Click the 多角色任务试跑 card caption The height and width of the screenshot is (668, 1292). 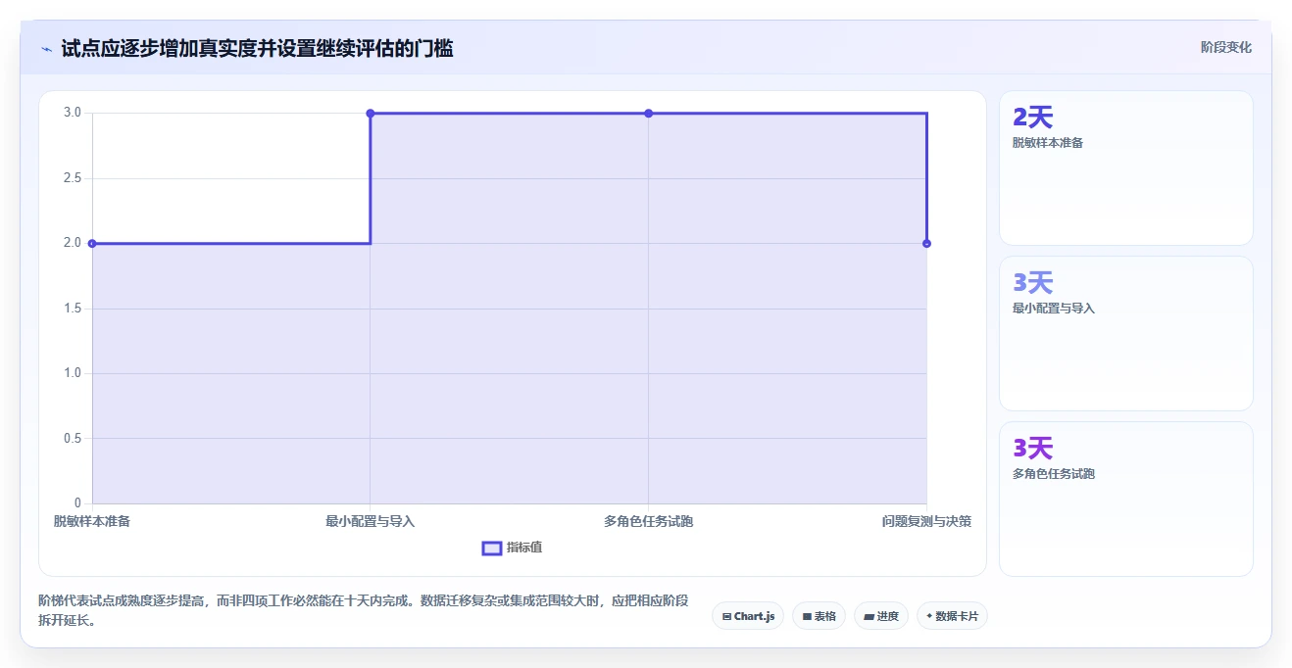pyautogui.click(x=1054, y=474)
